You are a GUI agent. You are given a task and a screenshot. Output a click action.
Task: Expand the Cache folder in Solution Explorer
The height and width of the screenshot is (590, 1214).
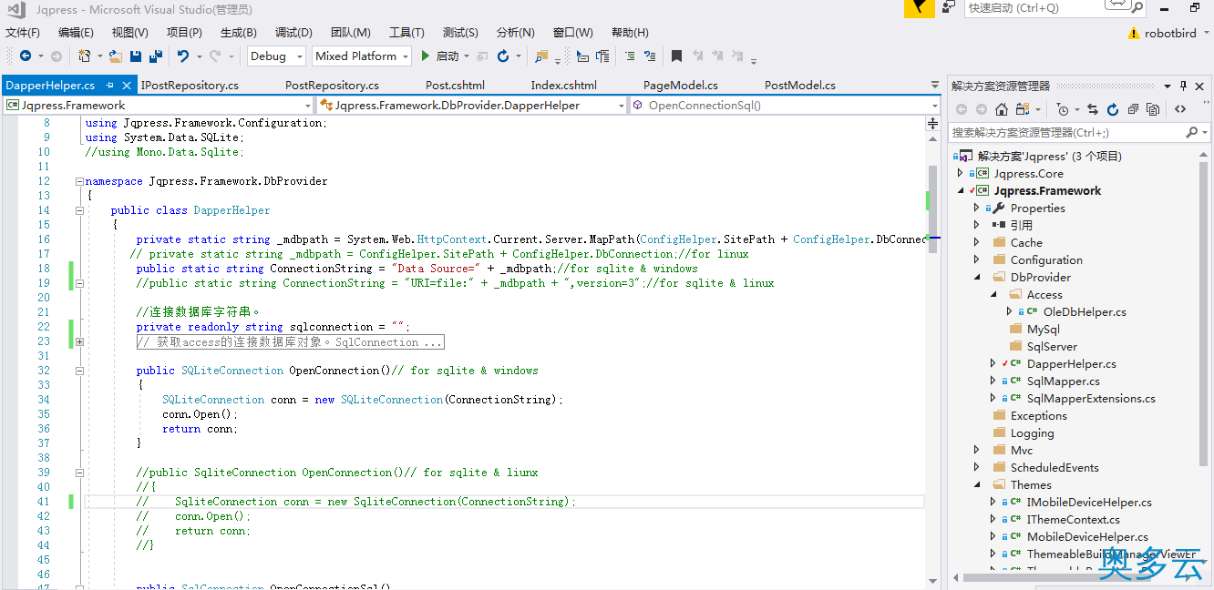[x=977, y=243]
